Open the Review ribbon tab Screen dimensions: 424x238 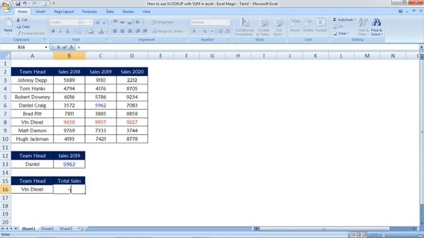(128, 12)
